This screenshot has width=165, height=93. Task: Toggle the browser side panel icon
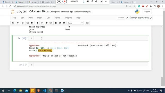click(154, 6)
